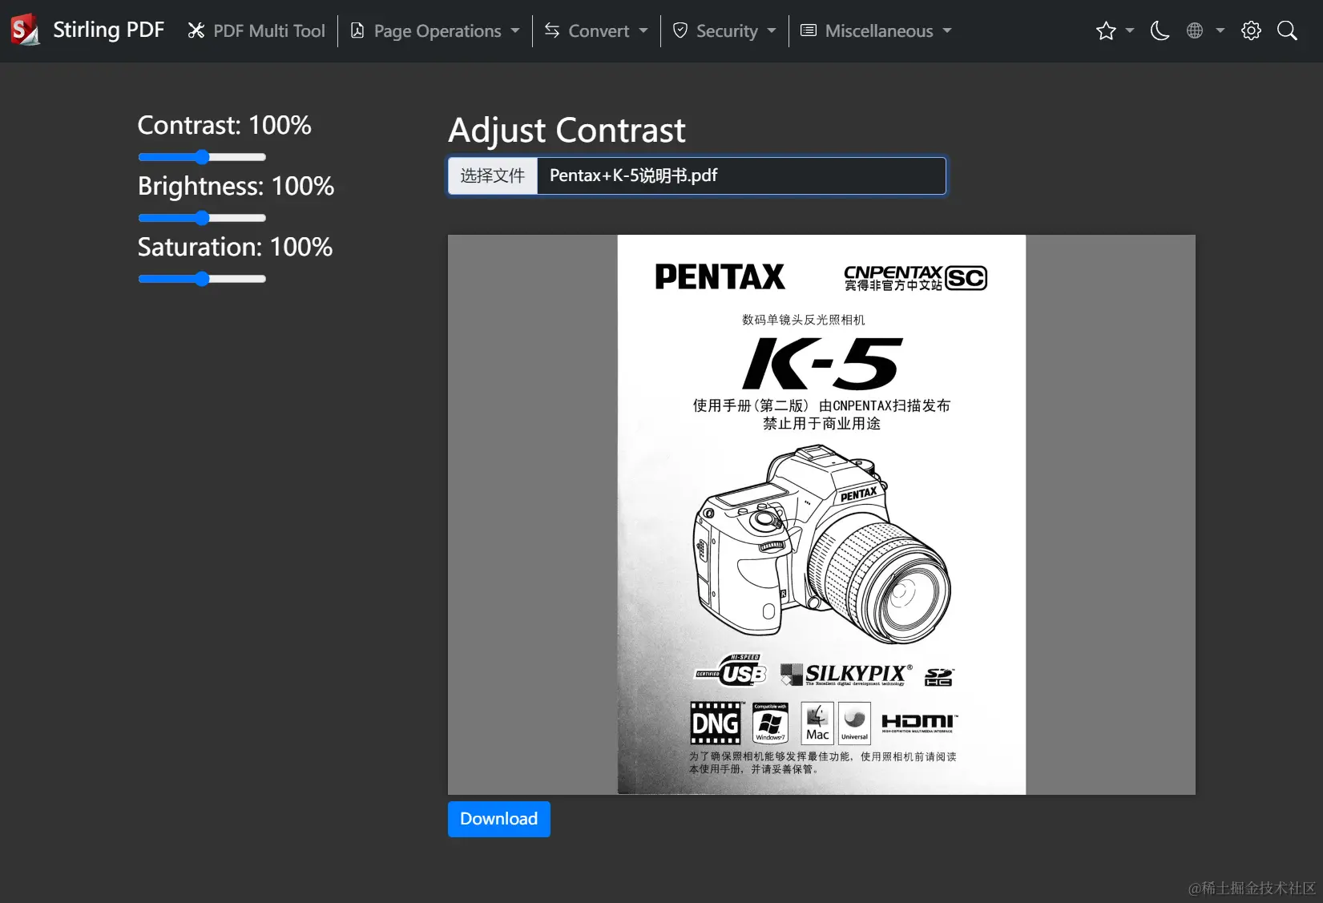The image size is (1323, 903).
Task: Adjust the Contrast slider
Action: pos(202,157)
